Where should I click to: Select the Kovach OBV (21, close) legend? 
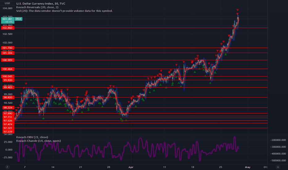coord(32,137)
